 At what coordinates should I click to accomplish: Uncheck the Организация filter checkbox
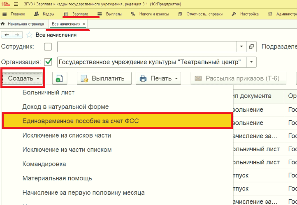coord(48,62)
